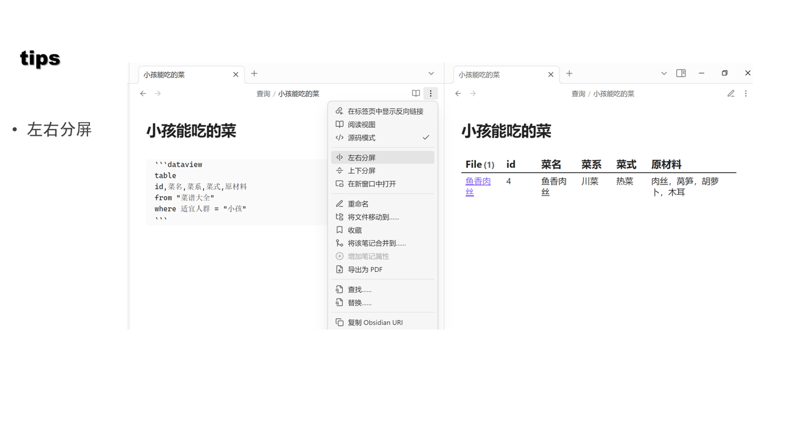Click the back arrow in left pane
This screenshot has width=789, height=444.
(143, 94)
